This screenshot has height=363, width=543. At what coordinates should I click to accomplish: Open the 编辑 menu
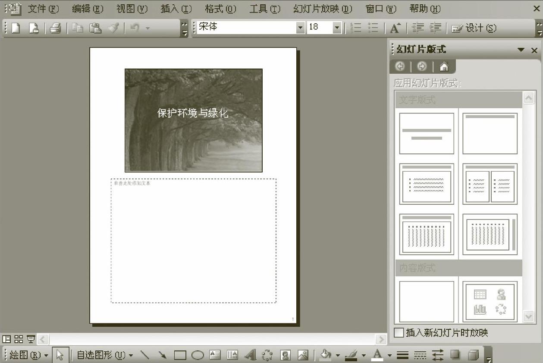88,9
